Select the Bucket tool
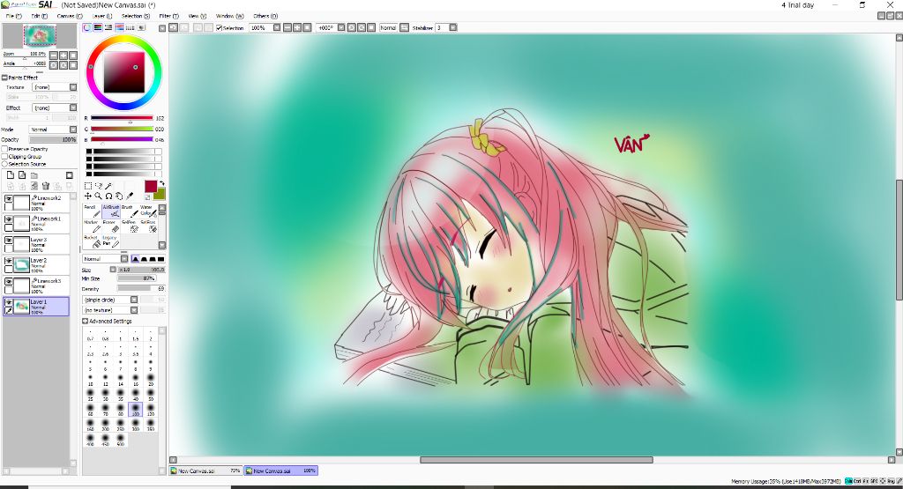The height and width of the screenshot is (489, 903). click(x=91, y=241)
